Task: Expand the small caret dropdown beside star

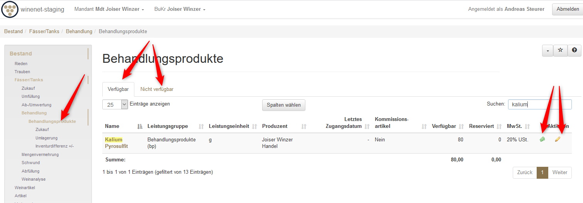Action: [547, 50]
